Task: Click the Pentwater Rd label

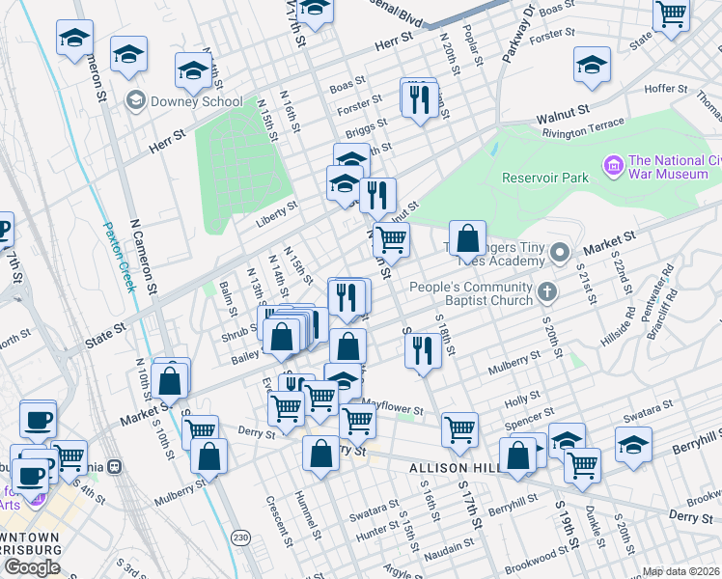Action: click(658, 293)
